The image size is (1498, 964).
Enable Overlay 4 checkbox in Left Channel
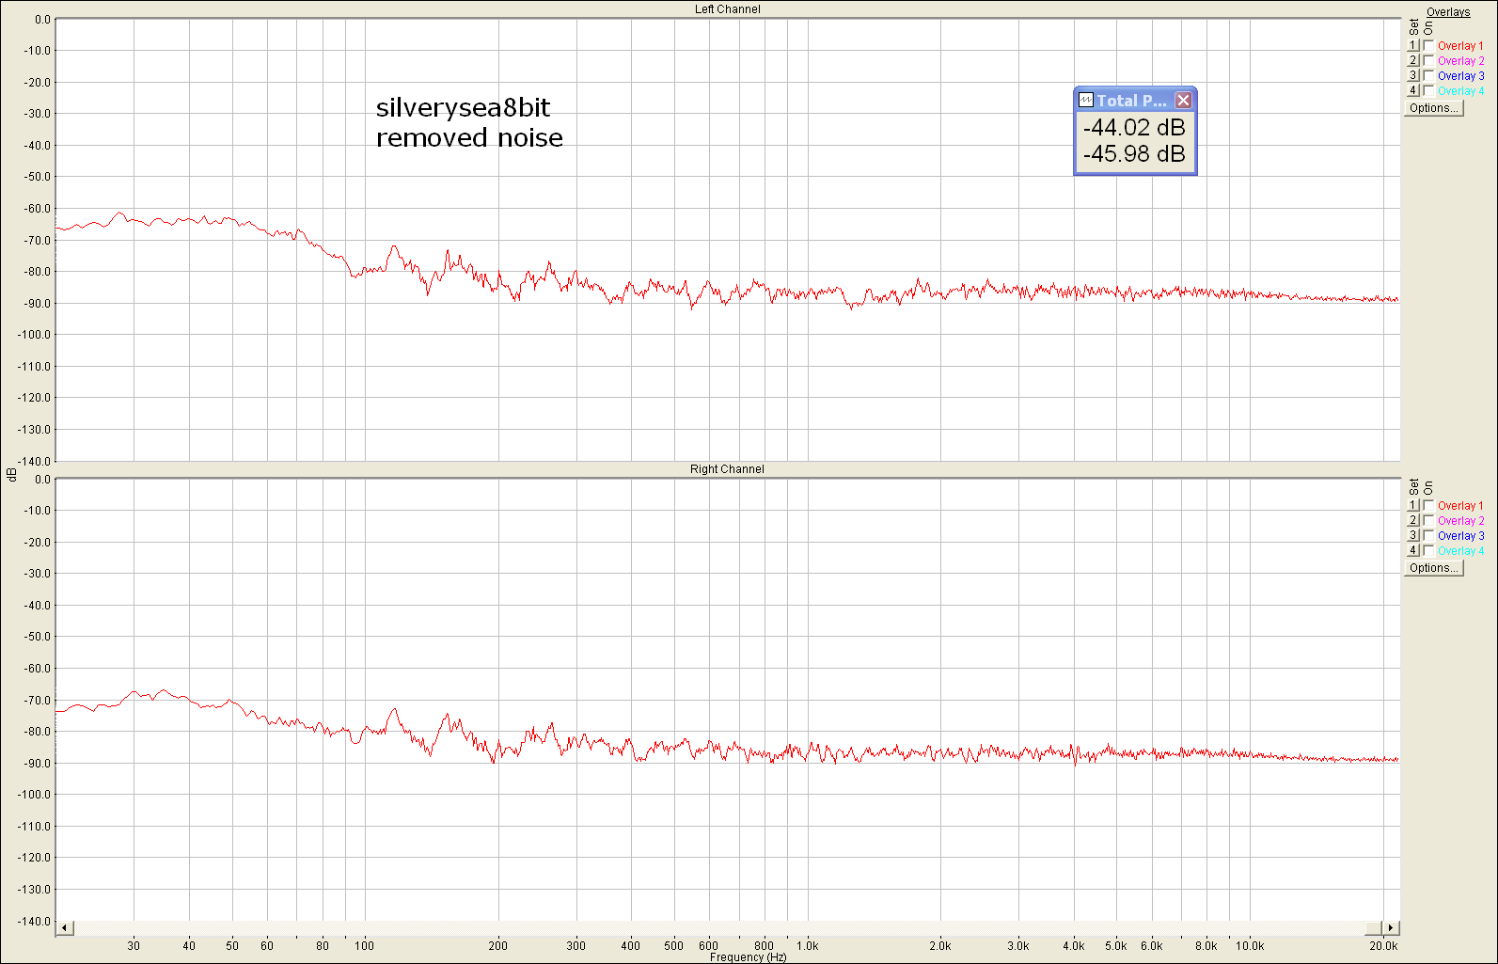[1429, 90]
